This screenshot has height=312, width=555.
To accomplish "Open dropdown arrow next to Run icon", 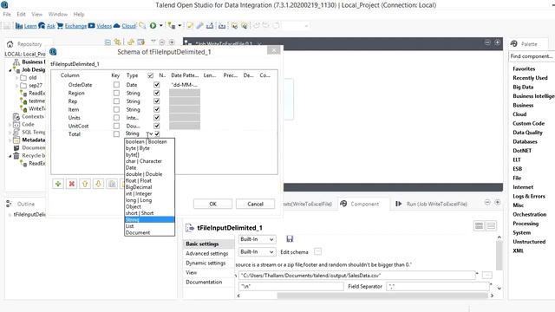I will click(161, 25).
